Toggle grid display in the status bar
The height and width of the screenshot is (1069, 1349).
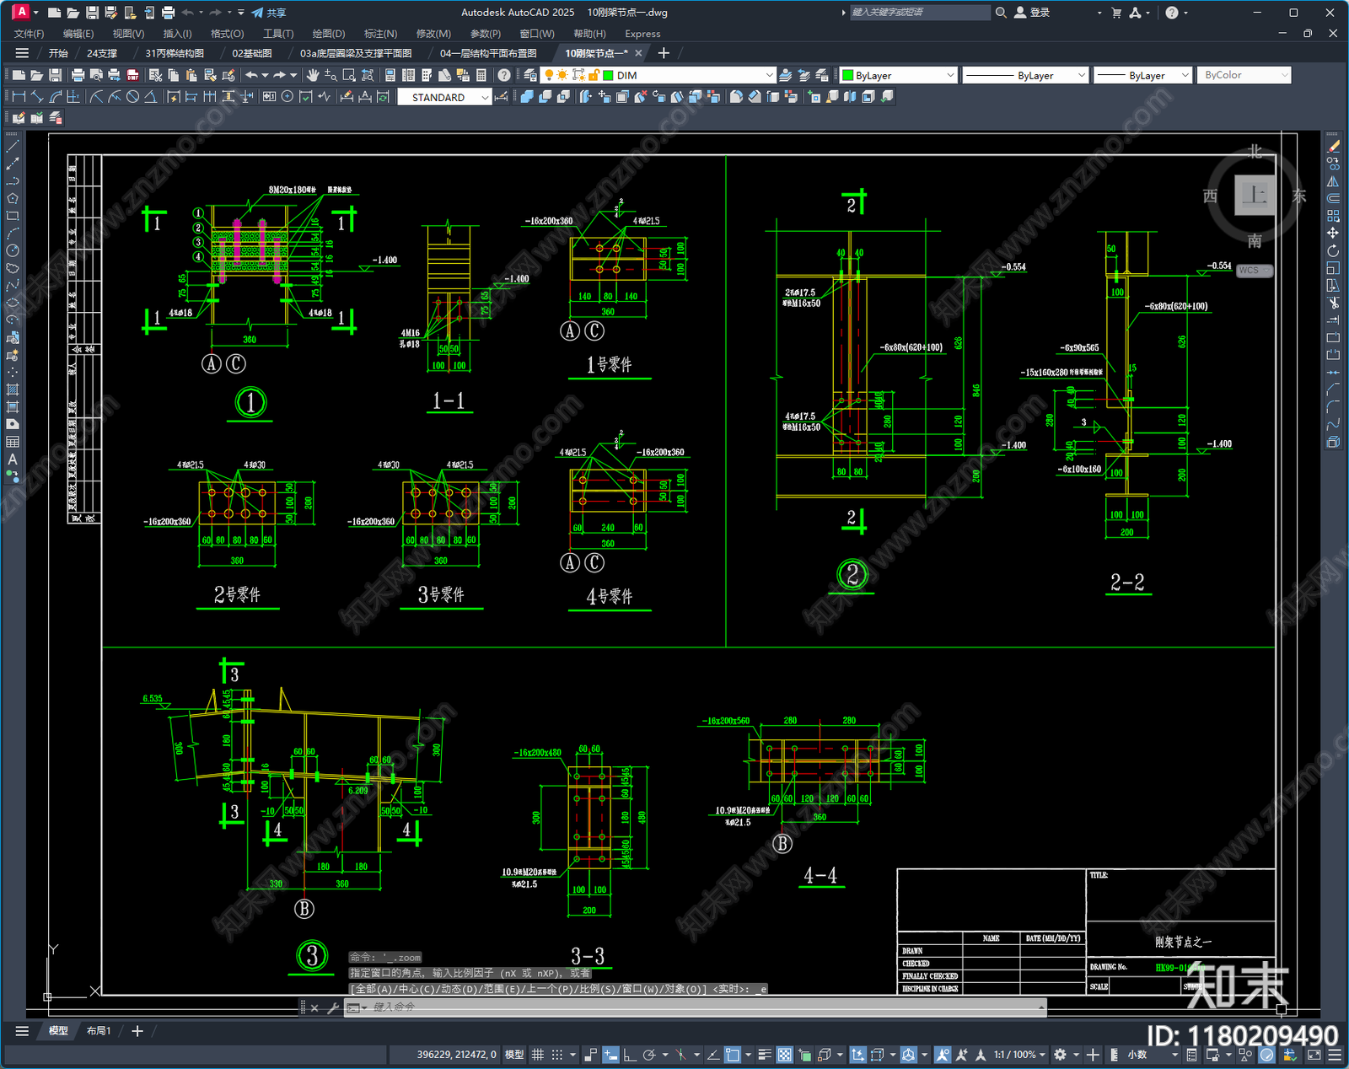pos(537,1055)
